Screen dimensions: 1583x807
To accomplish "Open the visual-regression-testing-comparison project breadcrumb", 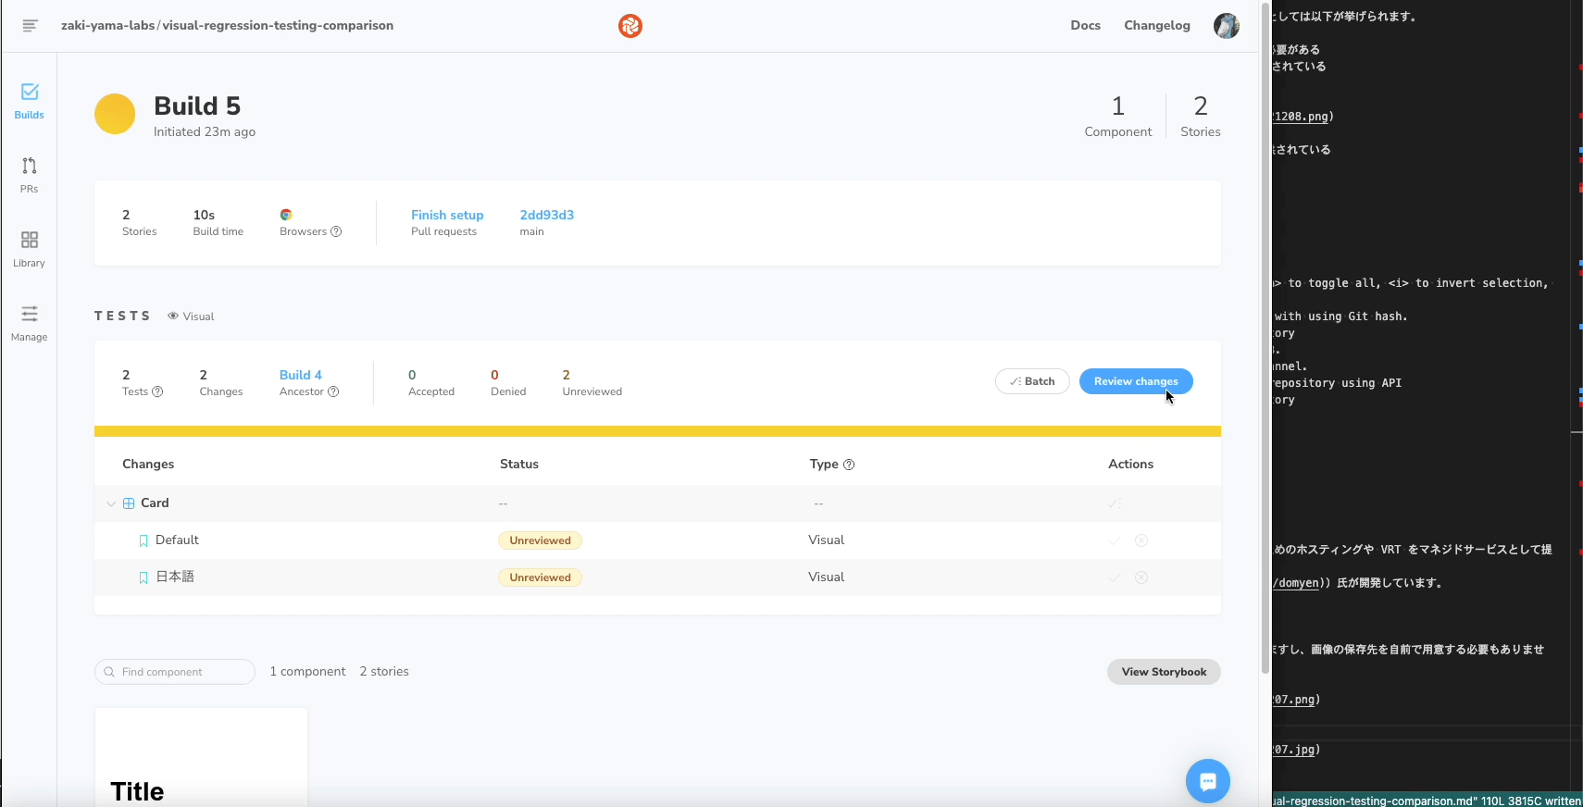I will coord(278,26).
